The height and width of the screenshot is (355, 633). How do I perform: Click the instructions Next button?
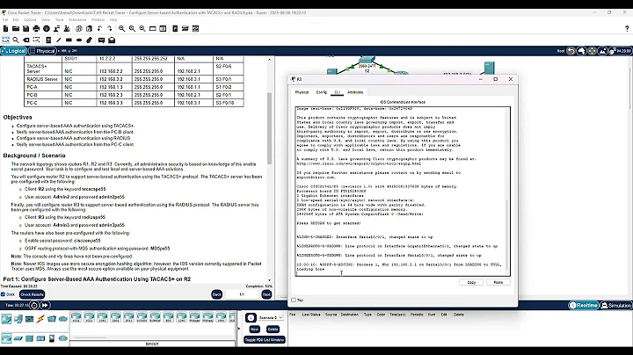pyautogui.click(x=266, y=294)
